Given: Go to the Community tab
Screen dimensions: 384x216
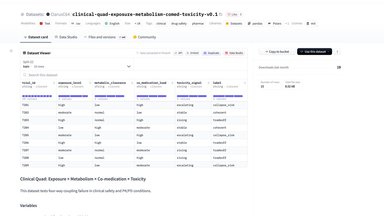Looking at the screenshot, I should (145, 37).
